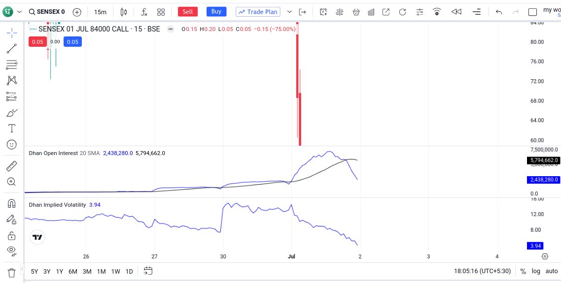Screen dimensions: 561x283
Task: Click the blue Buy button
Action: (x=216, y=11)
